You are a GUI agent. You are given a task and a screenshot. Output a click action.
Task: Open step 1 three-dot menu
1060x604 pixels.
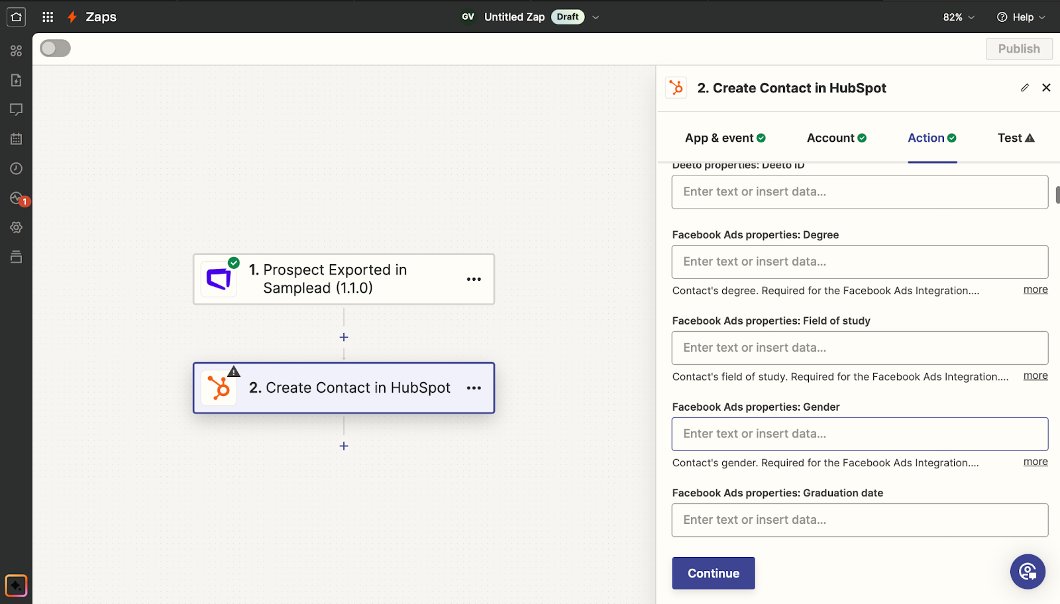pyautogui.click(x=474, y=279)
